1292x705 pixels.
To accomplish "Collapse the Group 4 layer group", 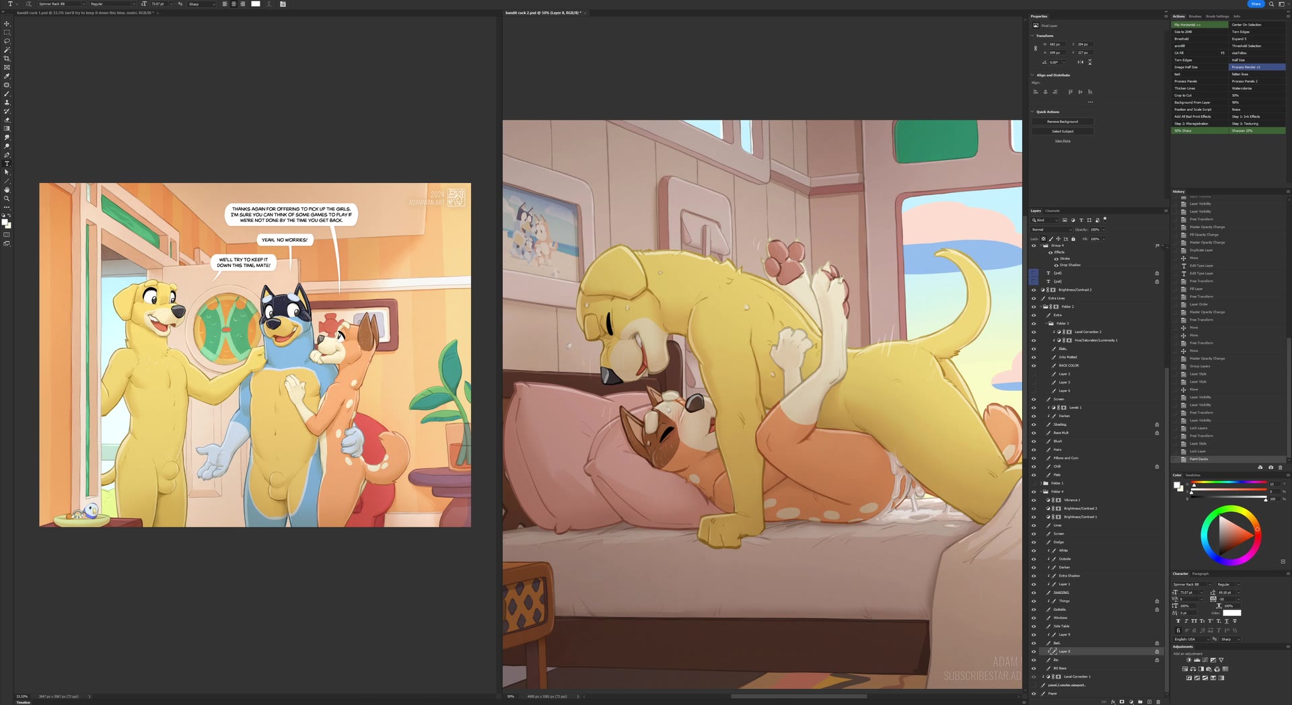I will 1040,246.
